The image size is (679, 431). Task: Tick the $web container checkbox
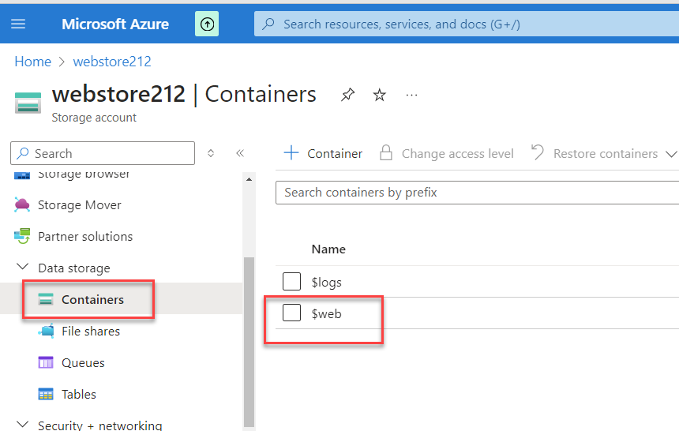click(x=292, y=313)
